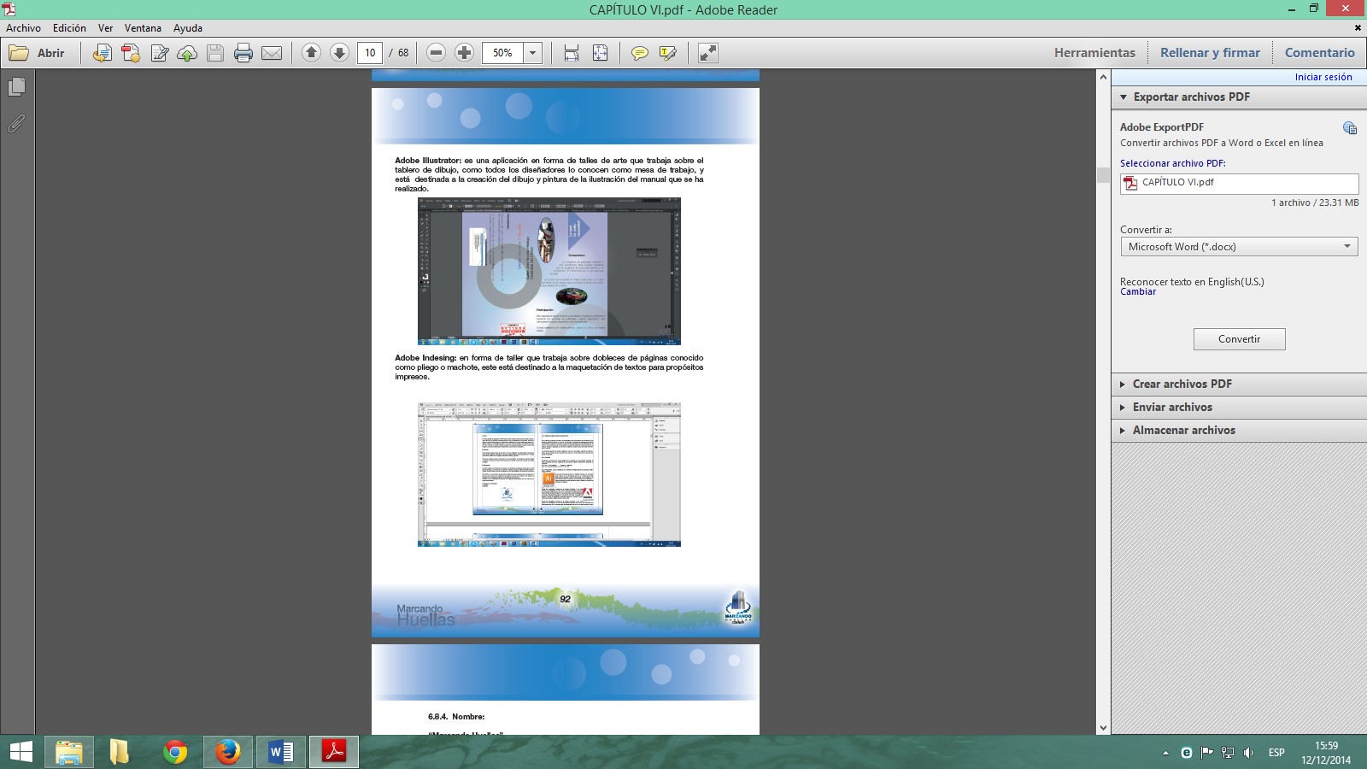Open the Ver menu
The width and height of the screenshot is (1367, 769).
click(105, 28)
